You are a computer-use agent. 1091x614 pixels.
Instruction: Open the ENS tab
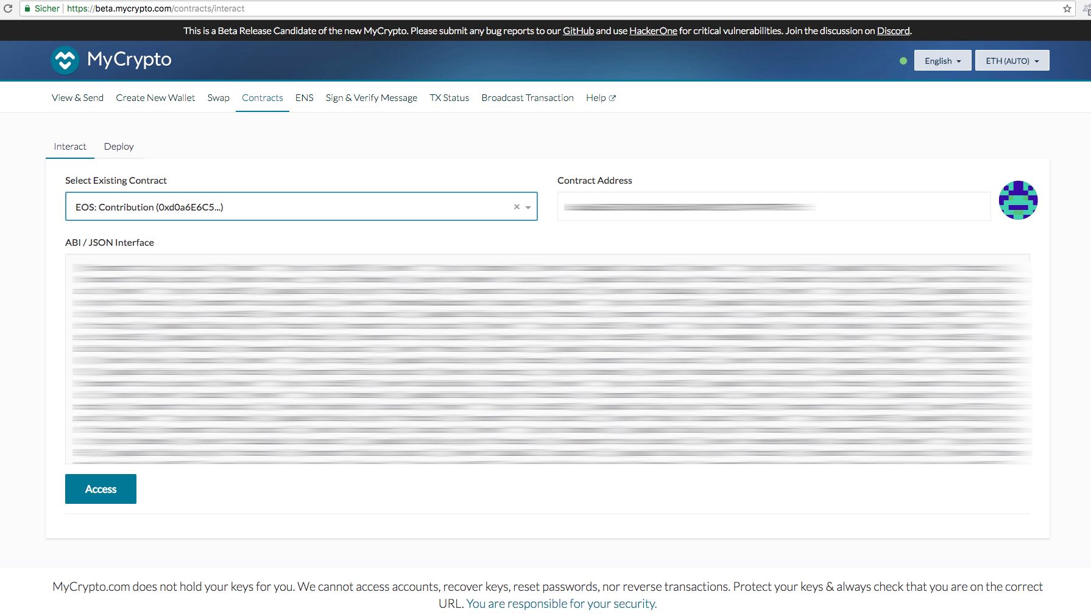point(305,98)
